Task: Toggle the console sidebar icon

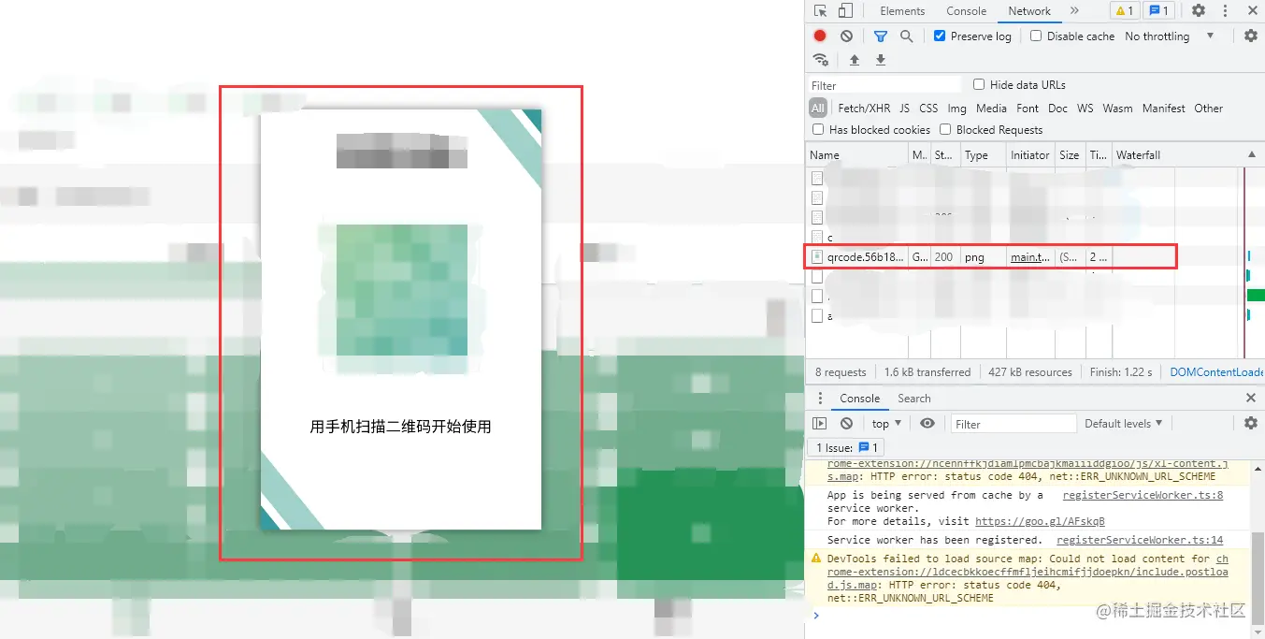Action: pyautogui.click(x=820, y=424)
